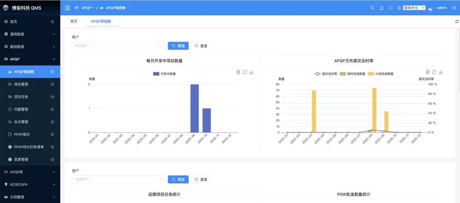Open the notifications bell
Image resolution: width=460 pixels, height=203 pixels.
[382, 8]
